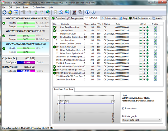Click the globe with disk toolbar icon
The height and width of the screenshot is (131, 168).
[x=48, y=12]
